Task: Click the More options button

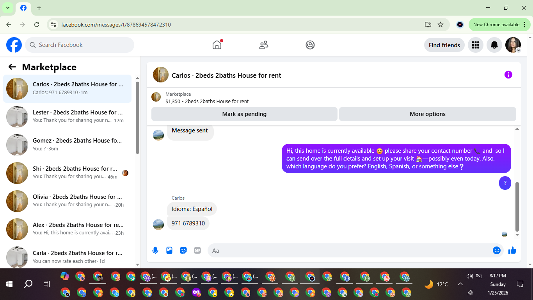Action: point(428,114)
